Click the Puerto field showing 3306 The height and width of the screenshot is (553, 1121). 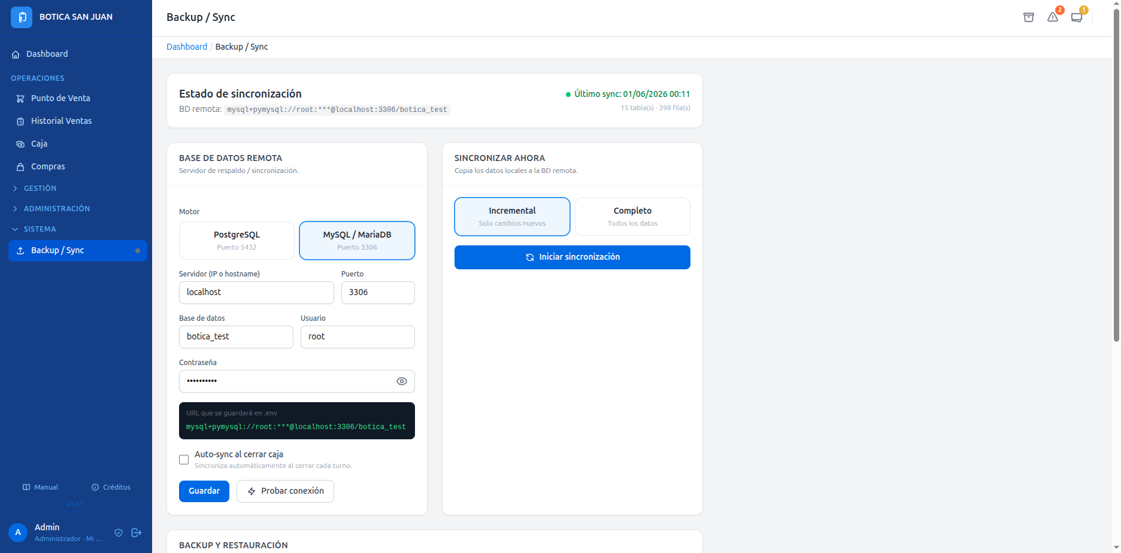(x=378, y=293)
